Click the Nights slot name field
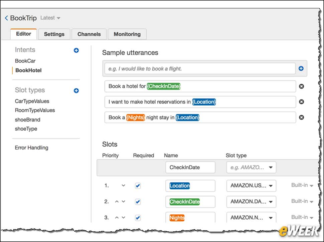Image resolution: width=324 pixels, height=242 pixels. coord(190,217)
